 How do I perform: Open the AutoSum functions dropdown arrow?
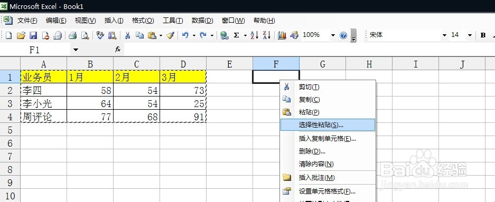tap(245, 36)
